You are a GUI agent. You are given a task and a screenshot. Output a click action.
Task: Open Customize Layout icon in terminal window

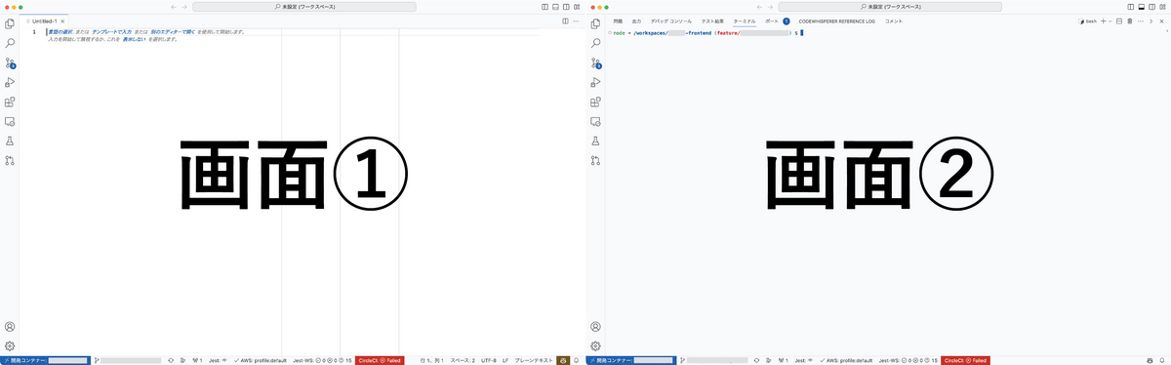[x=1162, y=7]
